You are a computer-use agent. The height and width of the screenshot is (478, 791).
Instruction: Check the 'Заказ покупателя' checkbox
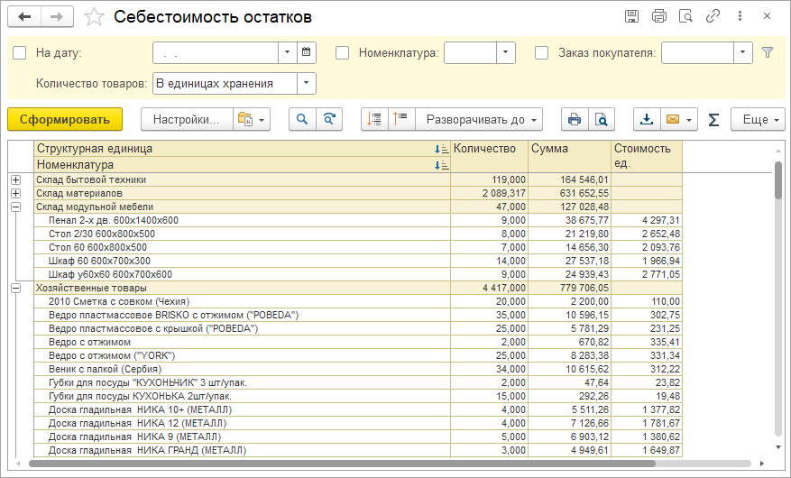click(542, 53)
